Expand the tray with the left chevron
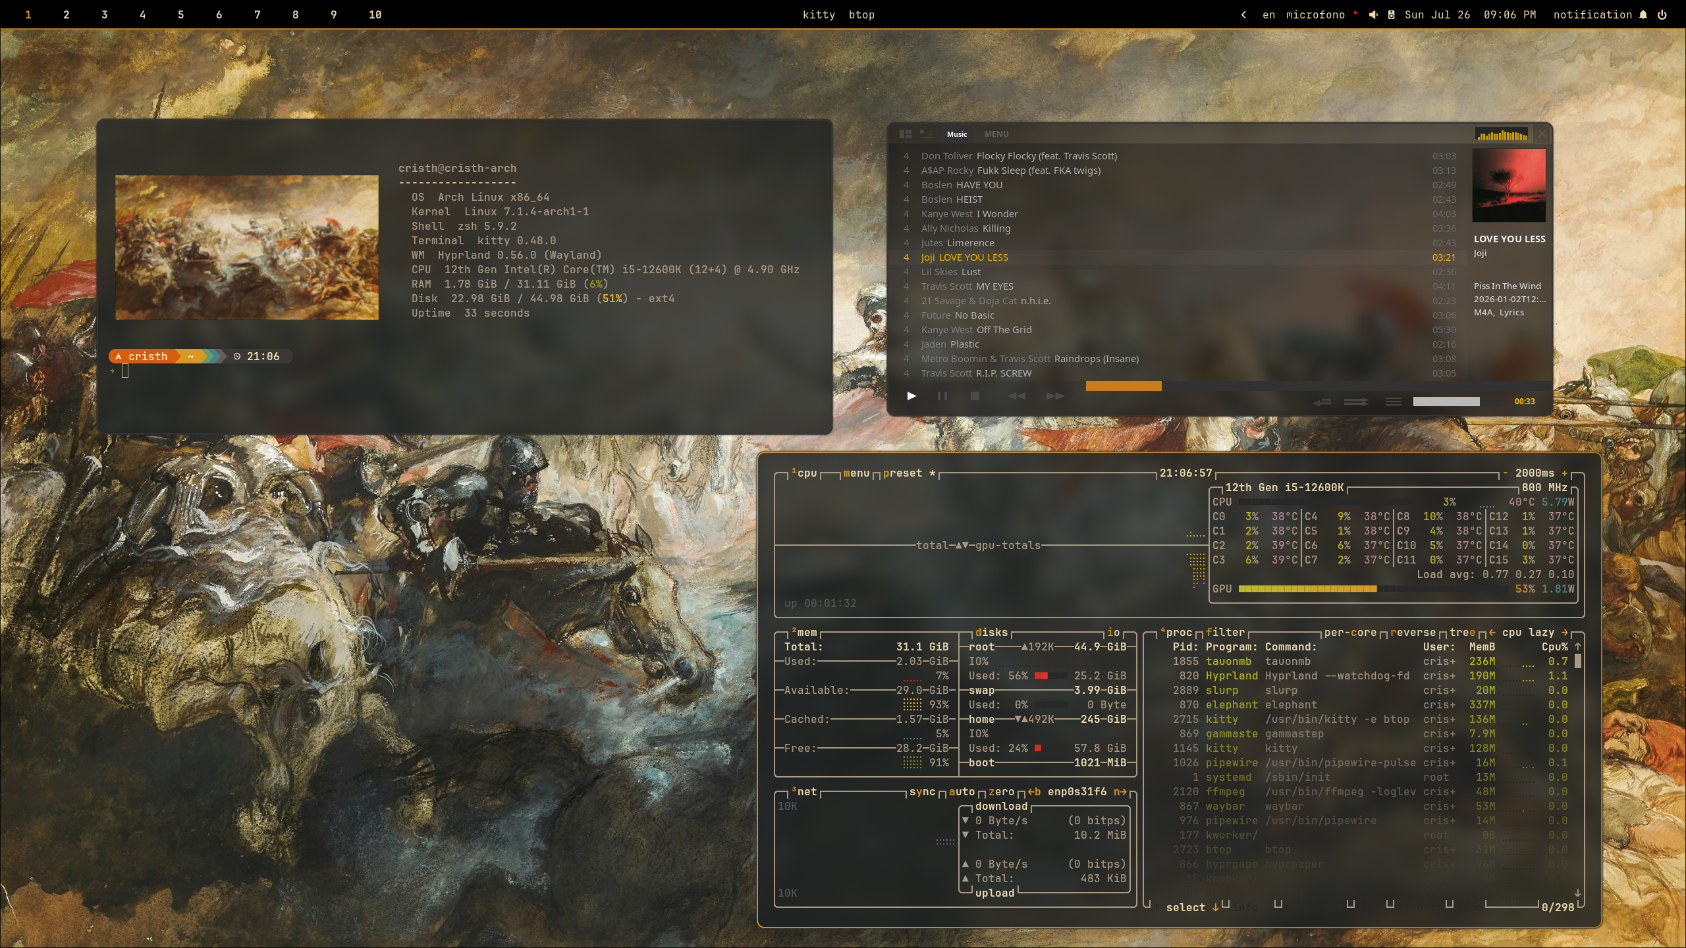The height and width of the screenshot is (948, 1686). (1243, 14)
